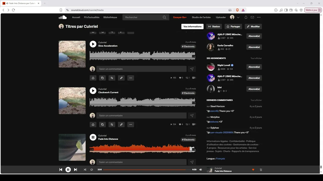Unlike the playing track with the heart
Image resolution: width=323 pixels, height=181 pixels.
pyautogui.click(x=253, y=170)
